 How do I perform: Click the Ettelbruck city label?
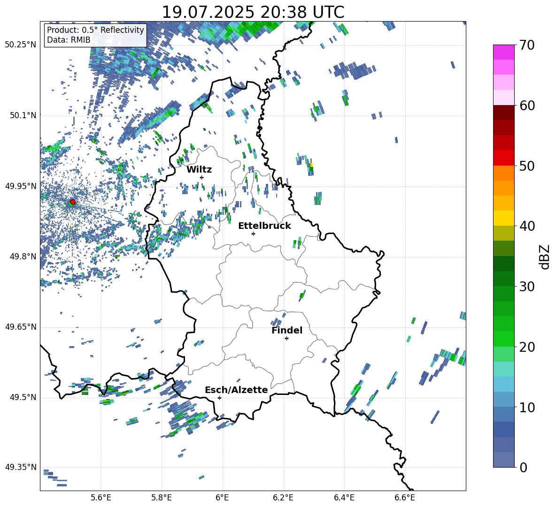coord(264,226)
